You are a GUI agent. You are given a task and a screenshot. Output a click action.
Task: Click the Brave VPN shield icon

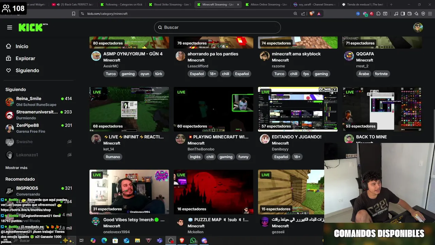[x=423, y=14]
